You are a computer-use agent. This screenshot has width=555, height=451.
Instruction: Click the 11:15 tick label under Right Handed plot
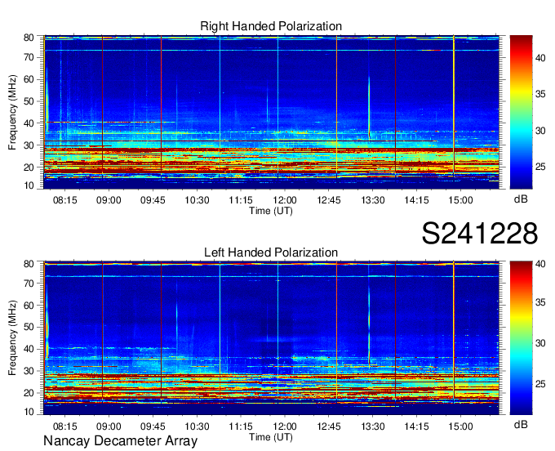click(x=241, y=200)
